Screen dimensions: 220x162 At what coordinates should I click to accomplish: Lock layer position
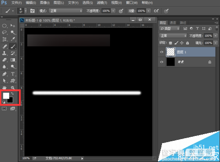(182, 43)
